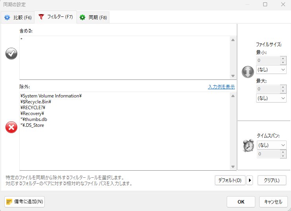Click the red funnel filter icon
Screen dimensions: 291x211
pyautogui.click(x=41, y=17)
